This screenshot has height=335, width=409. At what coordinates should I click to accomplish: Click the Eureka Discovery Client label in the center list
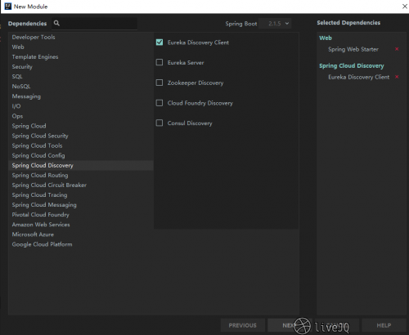[198, 42]
